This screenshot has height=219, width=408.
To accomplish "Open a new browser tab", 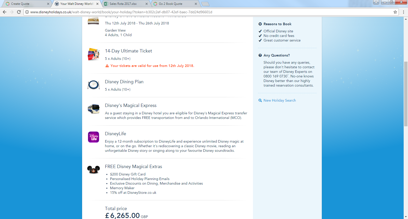I will tap(205, 4).
